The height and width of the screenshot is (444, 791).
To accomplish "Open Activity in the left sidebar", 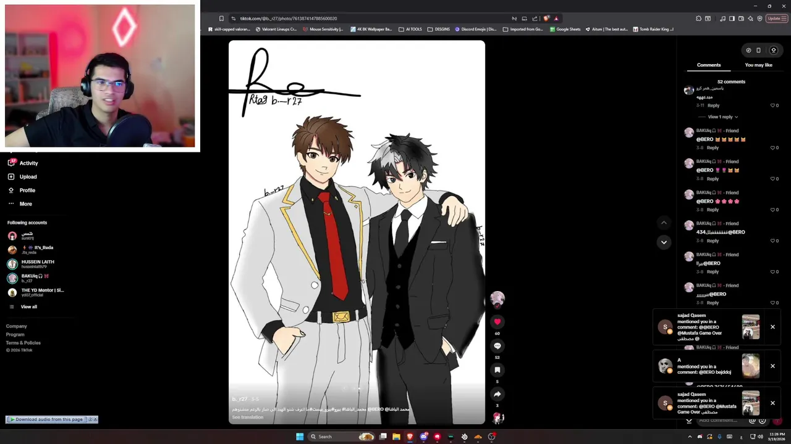I will [x=23, y=163].
